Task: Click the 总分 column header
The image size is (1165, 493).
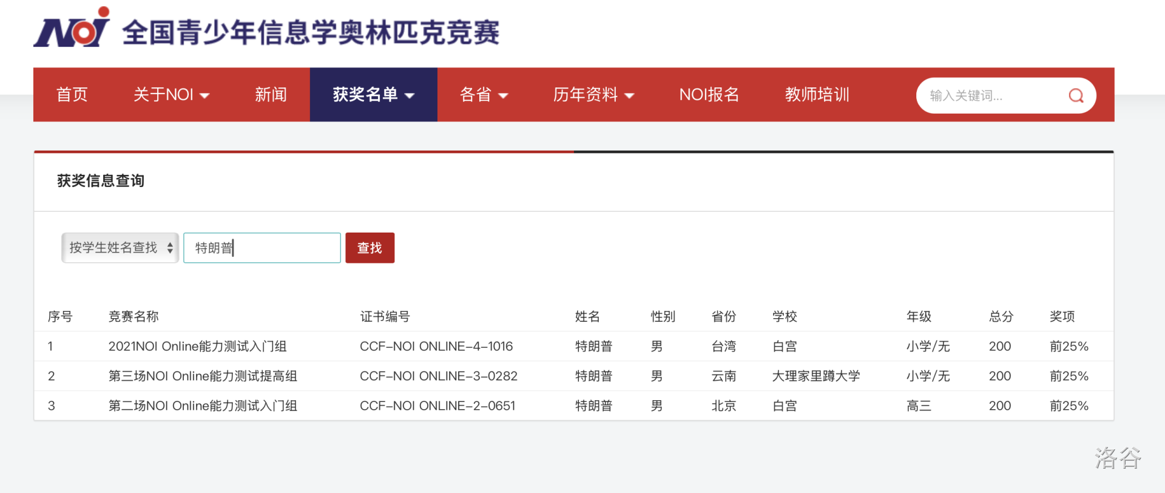Action: coord(1001,316)
